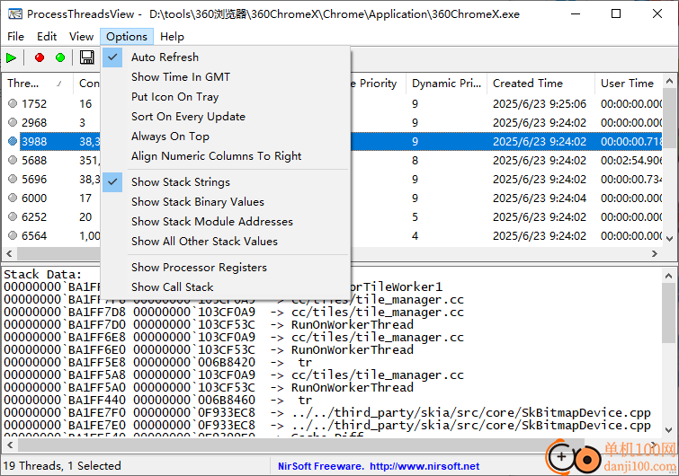Image resolution: width=679 pixels, height=476 pixels.
Task: Click '19 Threads, 1 Selected' status text
Action: (62, 466)
